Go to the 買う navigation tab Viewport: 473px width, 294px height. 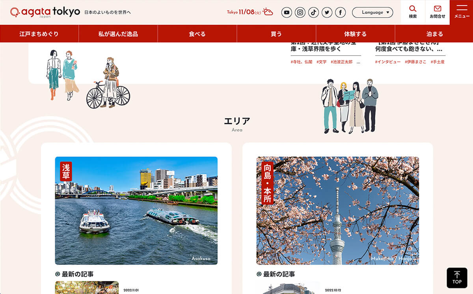point(276,34)
